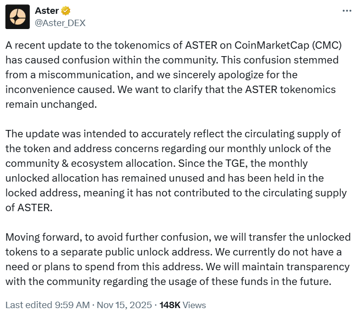Open the tweet's three-dot more menu
This screenshot has width=357, height=315.
click(345, 11)
